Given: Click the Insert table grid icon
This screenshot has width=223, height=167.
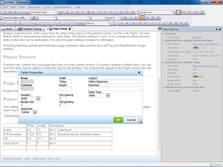Looking at the screenshot, I should [25, 23].
